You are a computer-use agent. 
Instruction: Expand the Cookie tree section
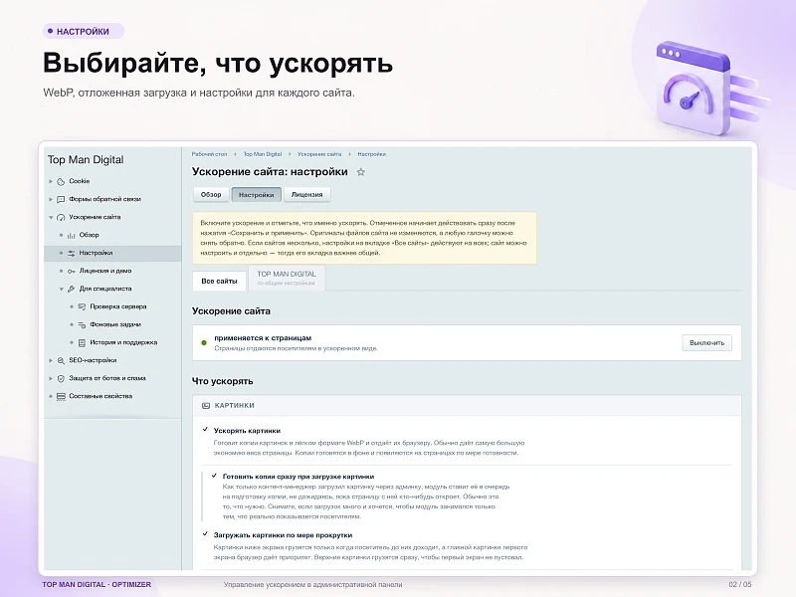pyautogui.click(x=51, y=181)
